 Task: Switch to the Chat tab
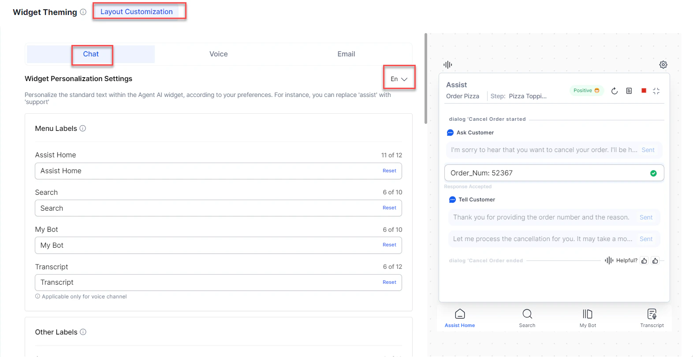pyautogui.click(x=91, y=54)
